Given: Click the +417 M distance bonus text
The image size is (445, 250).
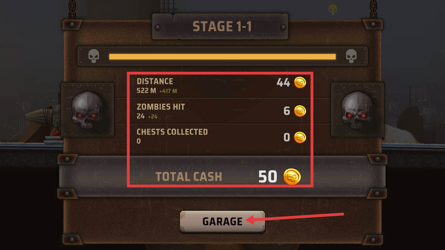Looking at the screenshot, I should coord(168,91).
